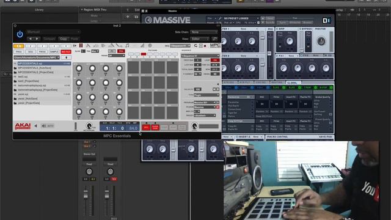Screen dimensions: 391x220
Task: Select the PROJ browser filter button
Action: click(18, 51)
